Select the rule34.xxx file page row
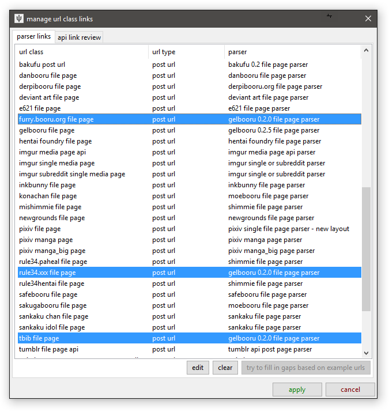Viewport: 389px width, 412px height. pos(190,273)
